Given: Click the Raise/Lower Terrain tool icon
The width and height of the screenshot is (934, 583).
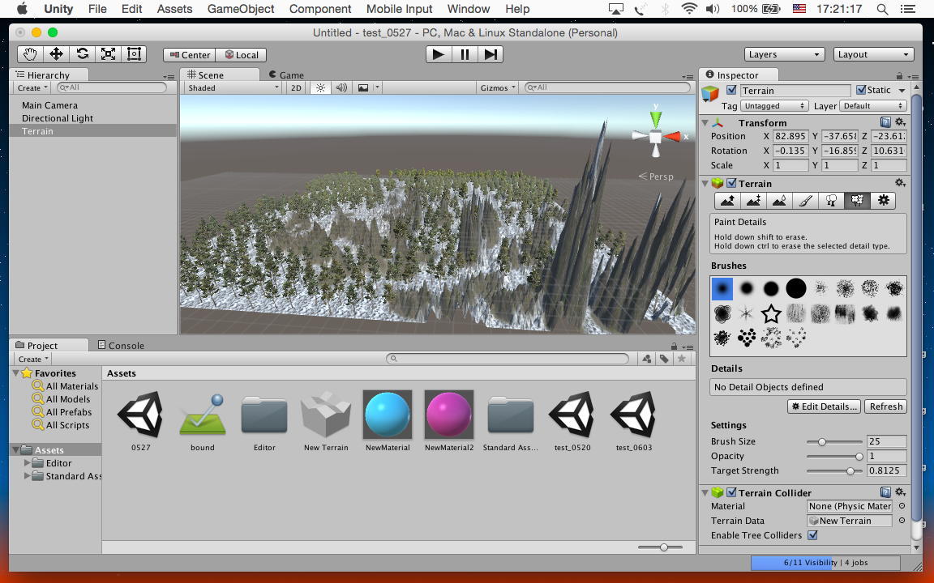Looking at the screenshot, I should tap(727, 200).
